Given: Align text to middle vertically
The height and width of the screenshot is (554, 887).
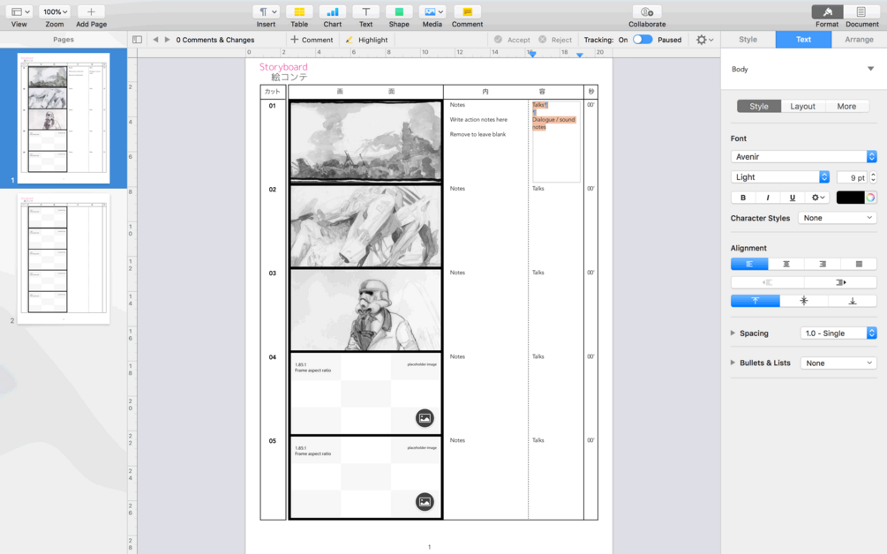Looking at the screenshot, I should [804, 301].
